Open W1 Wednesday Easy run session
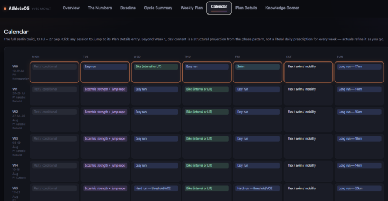Viewport: 388px width, 201px height. click(156, 89)
